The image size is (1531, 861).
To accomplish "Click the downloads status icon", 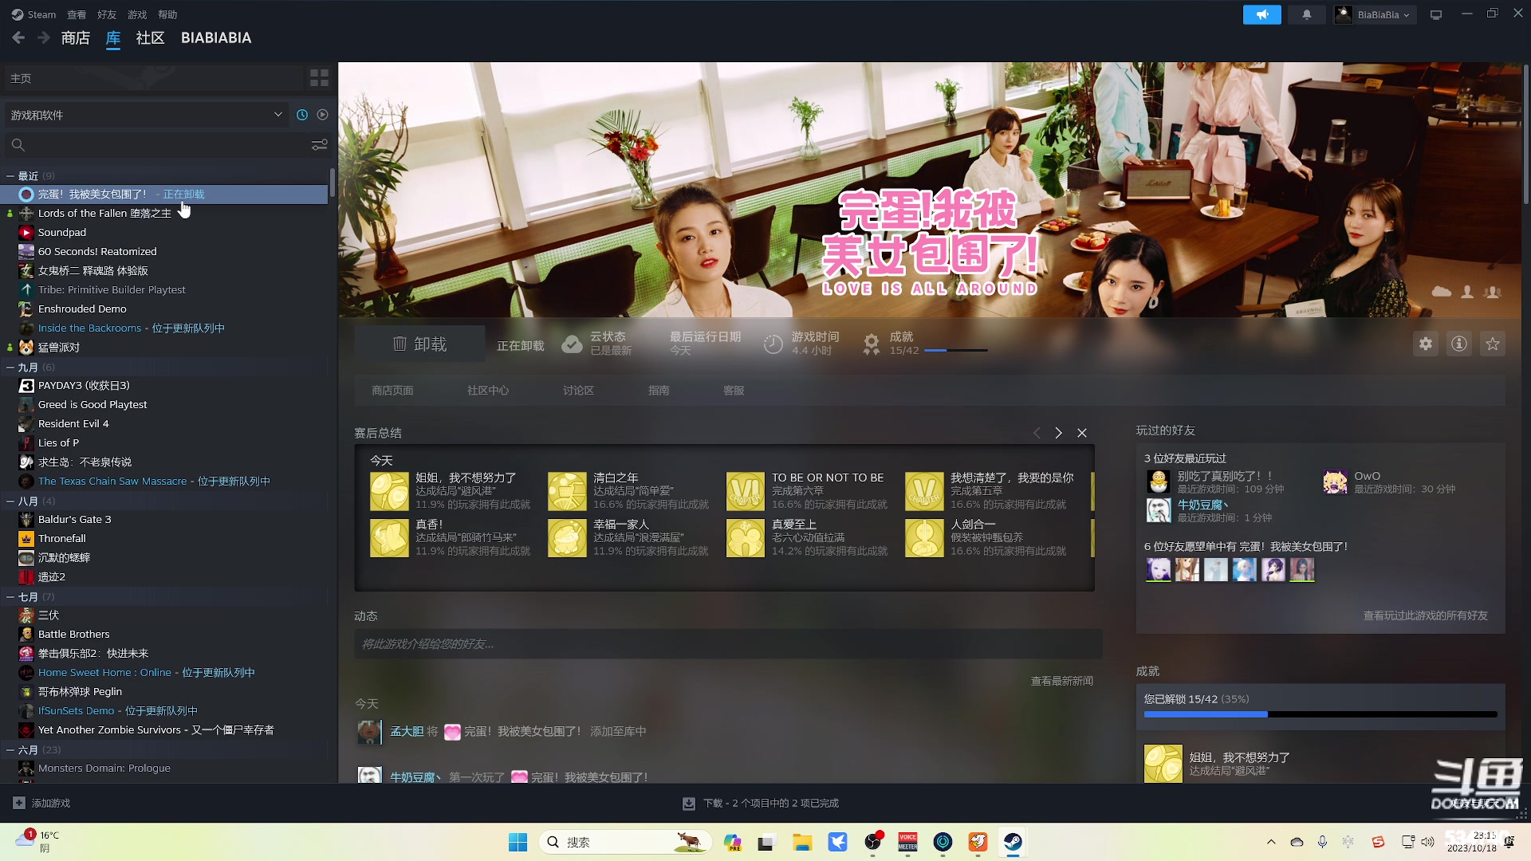I will pos(689,804).
